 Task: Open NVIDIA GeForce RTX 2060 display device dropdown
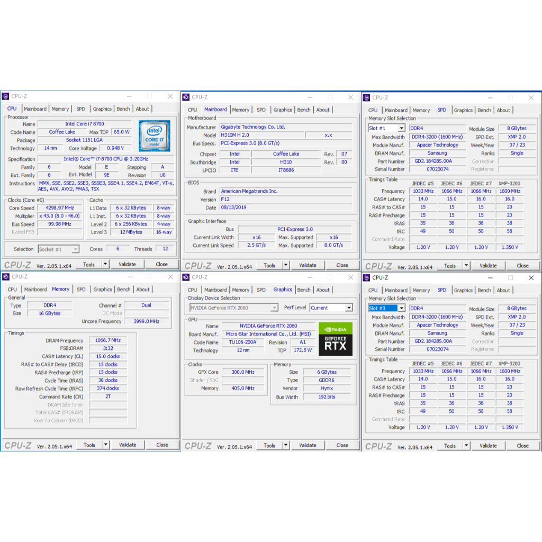click(274, 308)
